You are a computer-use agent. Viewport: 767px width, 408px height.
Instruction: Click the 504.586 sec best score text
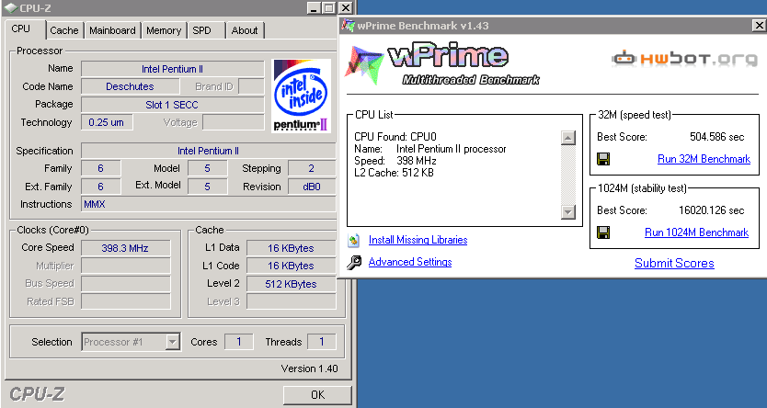click(717, 137)
